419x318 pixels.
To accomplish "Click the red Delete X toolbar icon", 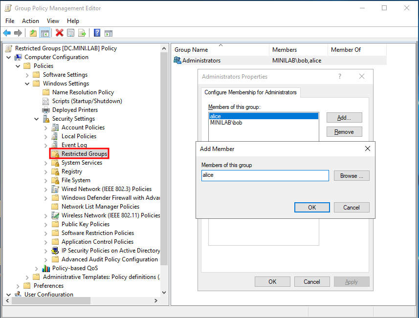I will tap(59, 33).
